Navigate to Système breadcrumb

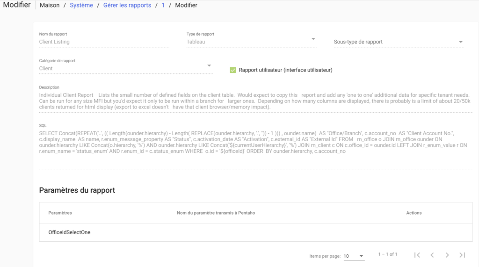click(81, 6)
